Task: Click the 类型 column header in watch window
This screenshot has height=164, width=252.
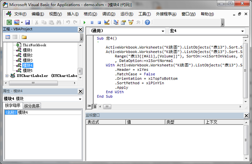Action: 184,122
